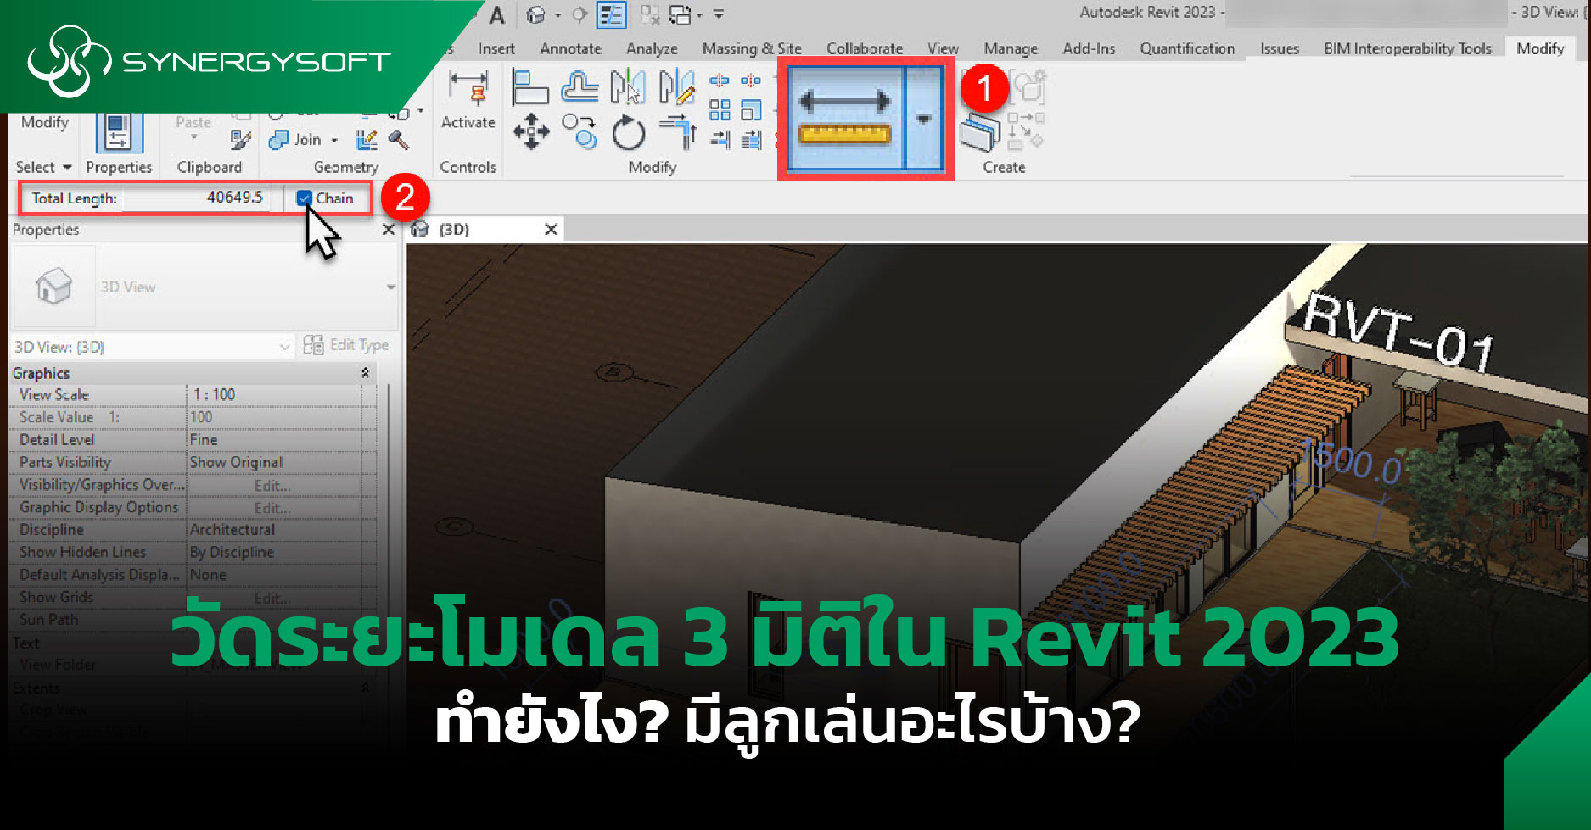Viewport: 1591px width, 830px height.
Task: Select the Align tool
Action: [x=530, y=87]
